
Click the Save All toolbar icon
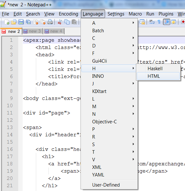click(28, 22)
